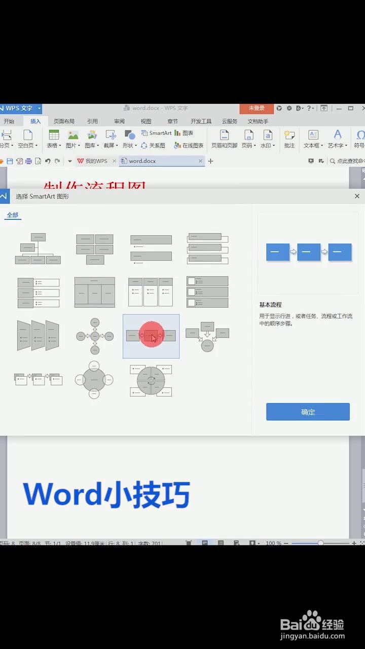Open the 审阅 ribbon tab
Image resolution: width=365 pixels, height=649 pixels.
(119, 121)
